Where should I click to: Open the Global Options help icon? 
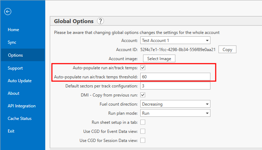(100, 21)
